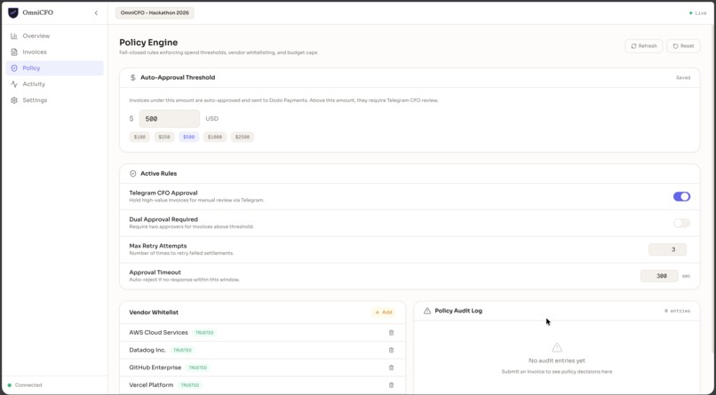Click the Max Retry Attempts label
The height and width of the screenshot is (395, 716).
(158, 246)
